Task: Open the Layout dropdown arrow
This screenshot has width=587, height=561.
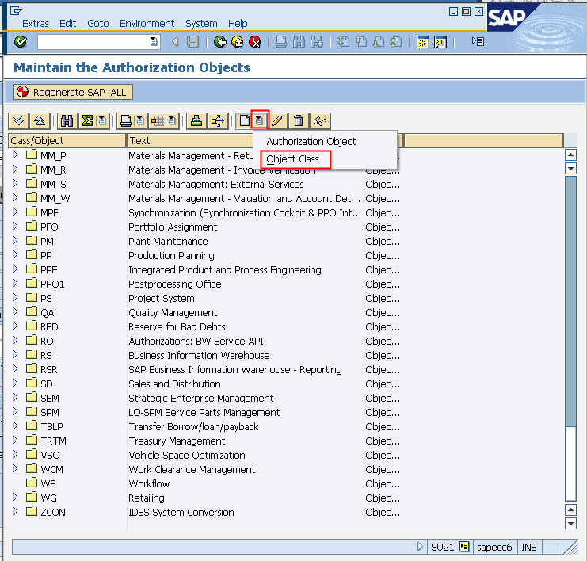Action: click(x=172, y=121)
